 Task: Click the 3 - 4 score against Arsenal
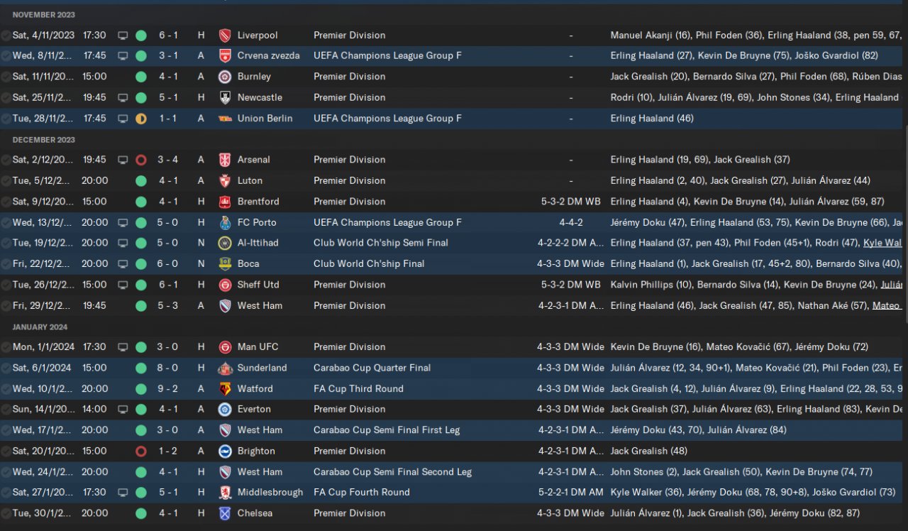[x=167, y=160]
